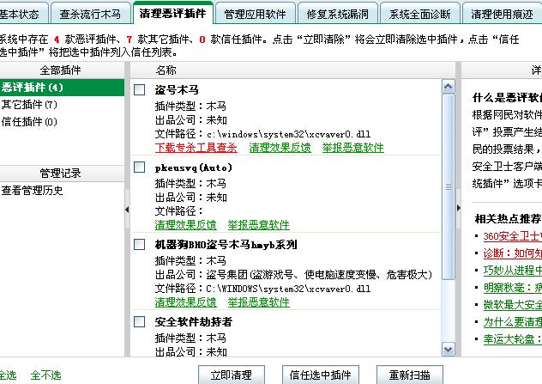
Task: Go to the 管理应用软件 tab
Action: tap(255, 15)
